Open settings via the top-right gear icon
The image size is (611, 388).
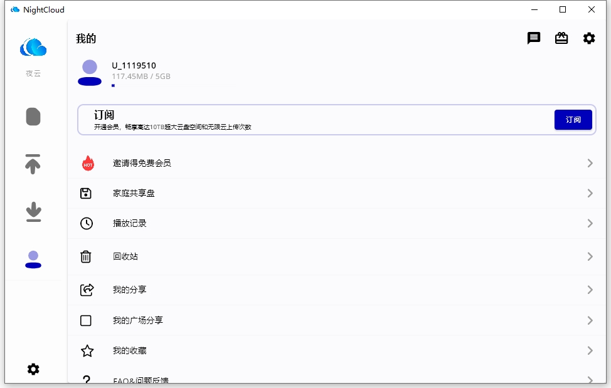(x=588, y=38)
